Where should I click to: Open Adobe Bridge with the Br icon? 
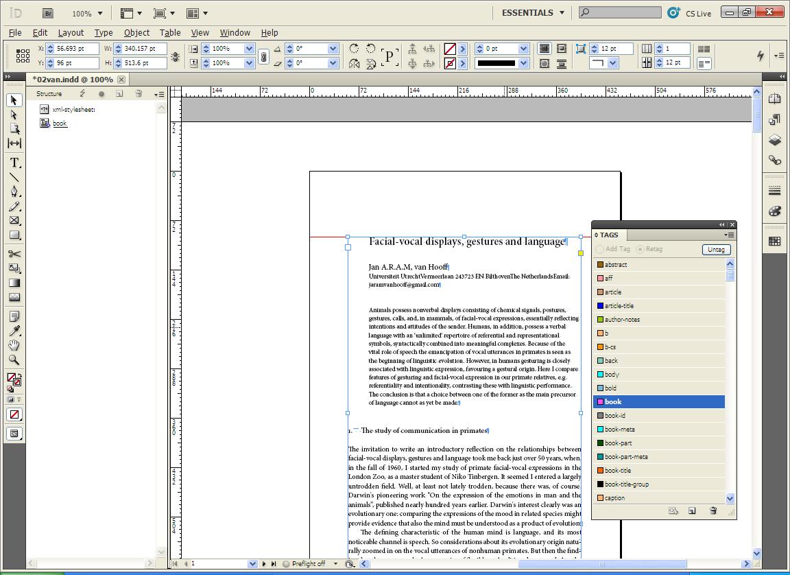click(x=47, y=13)
